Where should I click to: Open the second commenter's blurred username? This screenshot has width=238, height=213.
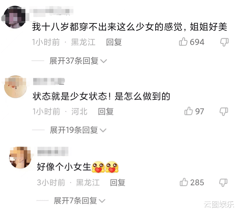click(x=49, y=81)
